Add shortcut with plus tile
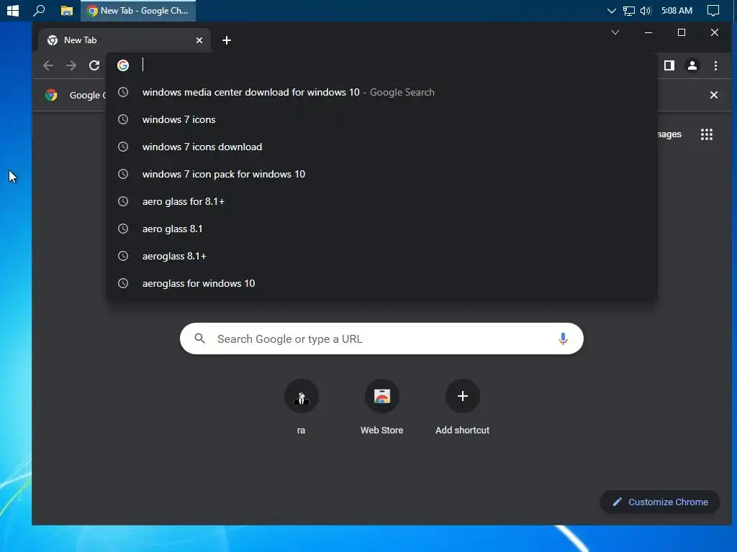The width and height of the screenshot is (737, 552). (463, 407)
